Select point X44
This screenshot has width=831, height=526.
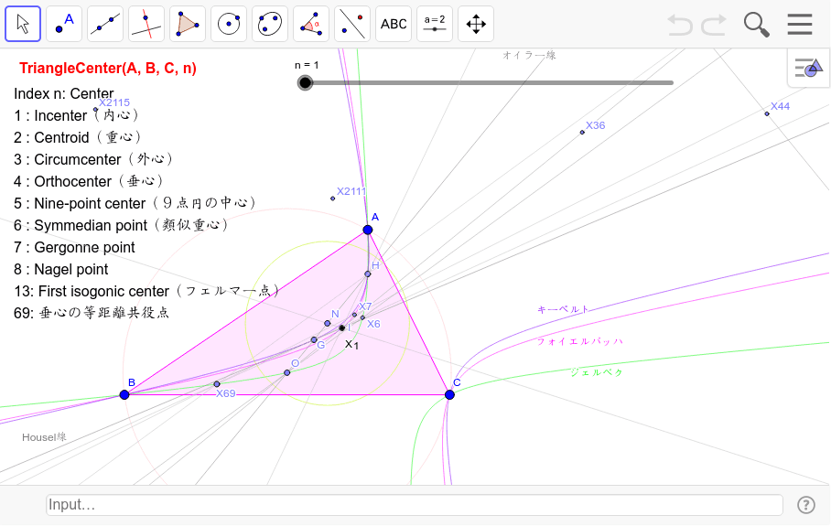pyautogui.click(x=767, y=113)
